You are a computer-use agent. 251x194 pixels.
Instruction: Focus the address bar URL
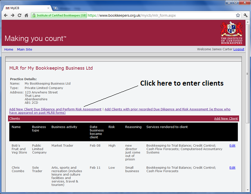coord(132,15)
